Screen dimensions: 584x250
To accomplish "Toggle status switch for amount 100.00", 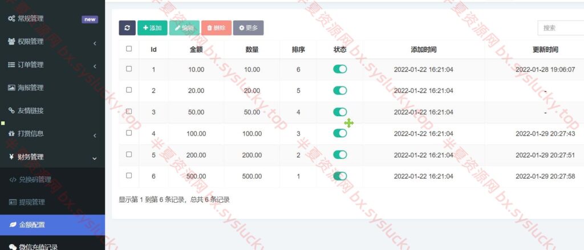I will click(x=340, y=133).
